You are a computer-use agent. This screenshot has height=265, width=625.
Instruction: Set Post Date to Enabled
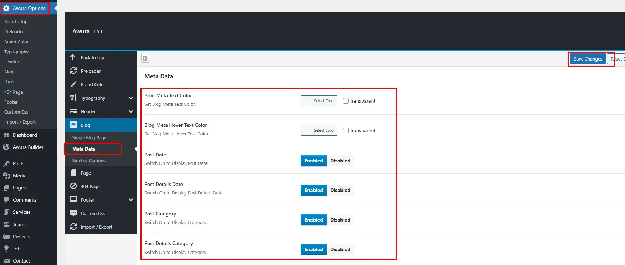(x=313, y=161)
